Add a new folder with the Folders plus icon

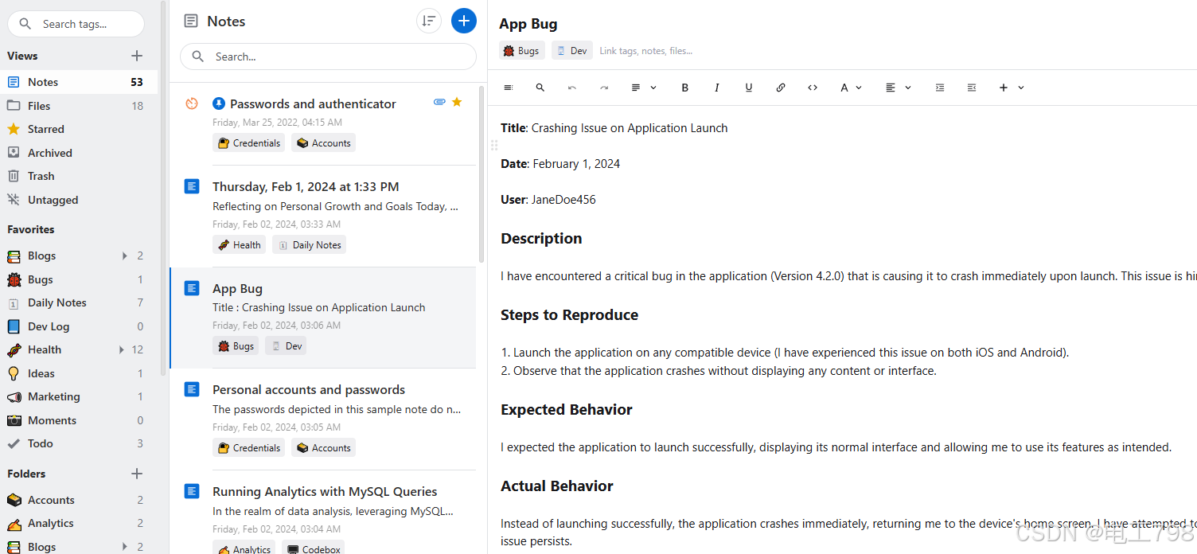coord(137,474)
